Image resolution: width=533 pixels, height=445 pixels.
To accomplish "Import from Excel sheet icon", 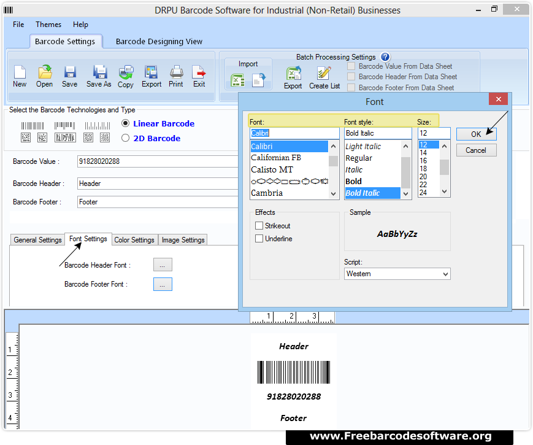I will 237,80.
